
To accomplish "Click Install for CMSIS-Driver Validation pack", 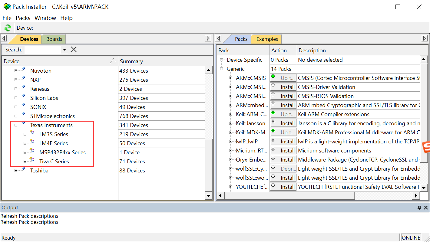I will pos(283,87).
